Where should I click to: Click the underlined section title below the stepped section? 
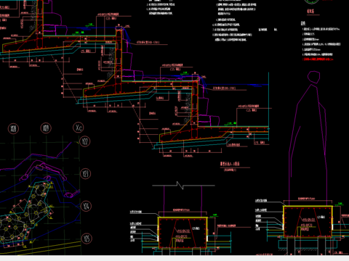coord(230,164)
